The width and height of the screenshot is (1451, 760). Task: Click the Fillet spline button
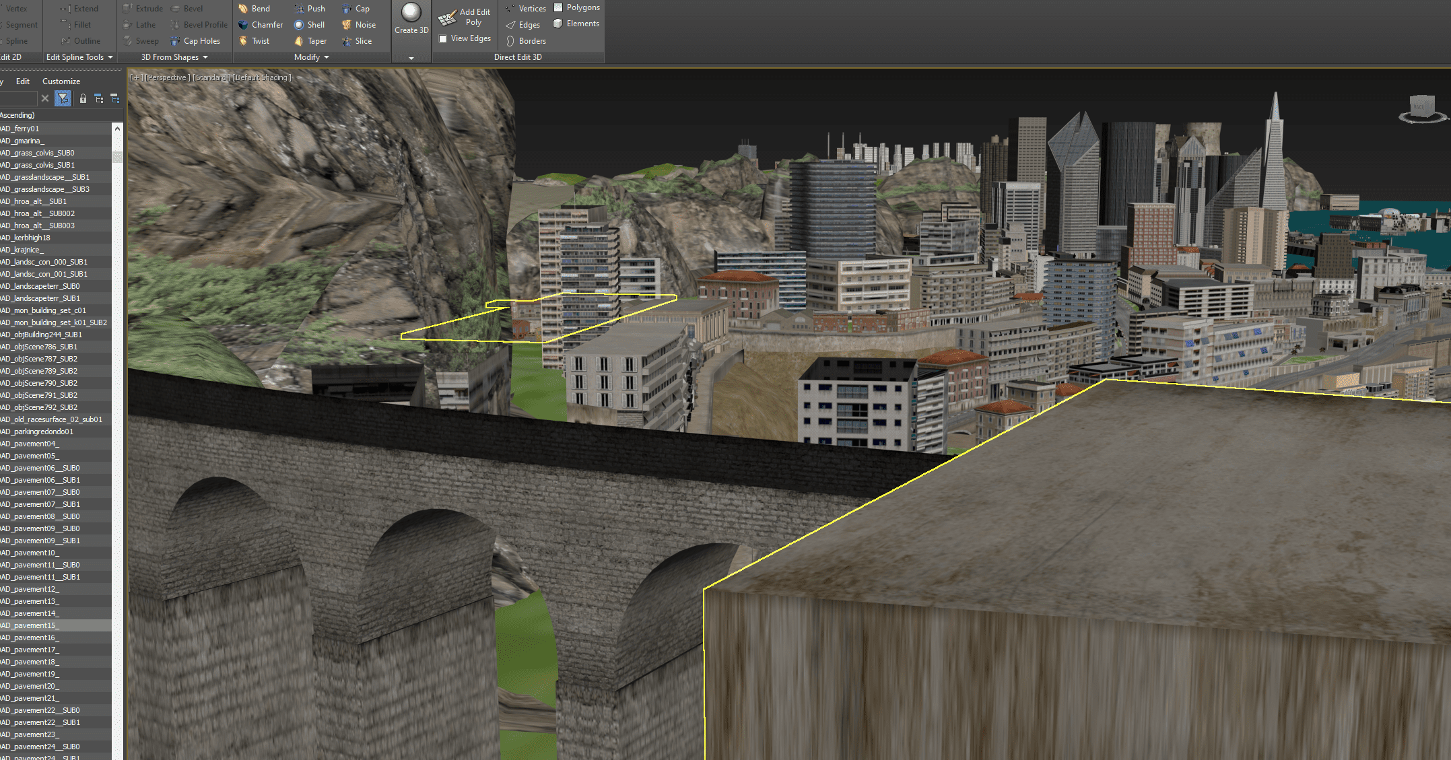tap(75, 25)
